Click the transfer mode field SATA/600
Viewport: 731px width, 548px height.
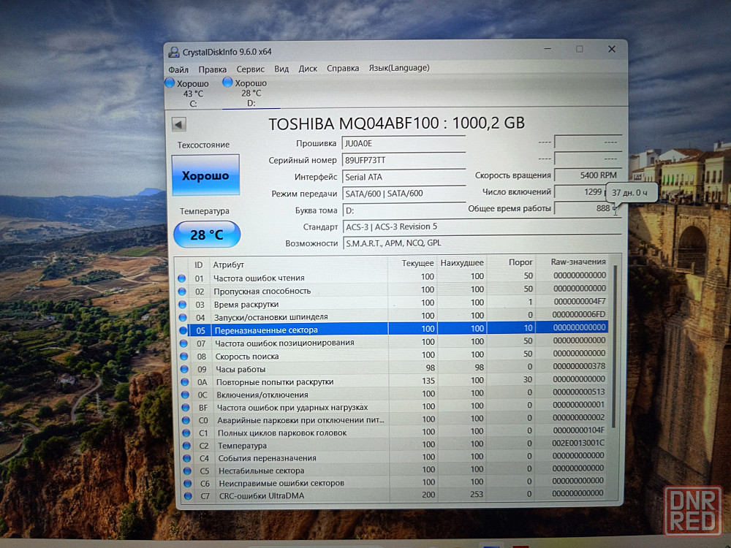pos(404,194)
